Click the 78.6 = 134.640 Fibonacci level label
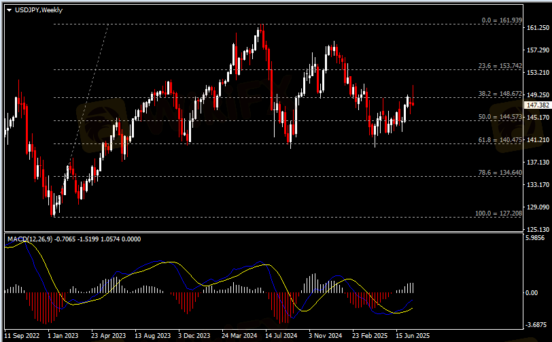This screenshot has height=342, width=552. point(500,173)
